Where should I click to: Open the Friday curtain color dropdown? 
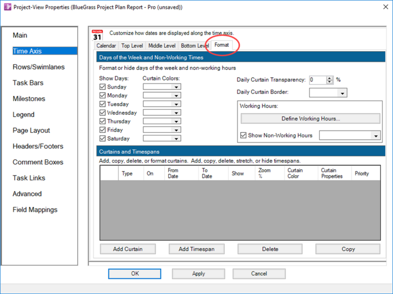[x=162, y=130]
